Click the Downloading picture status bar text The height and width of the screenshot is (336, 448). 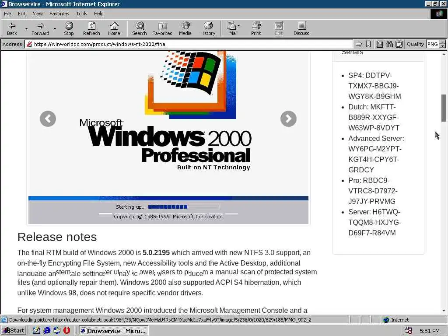point(160,320)
